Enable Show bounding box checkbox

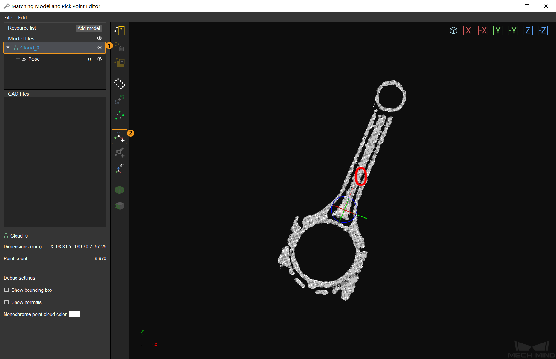[x=6, y=290]
